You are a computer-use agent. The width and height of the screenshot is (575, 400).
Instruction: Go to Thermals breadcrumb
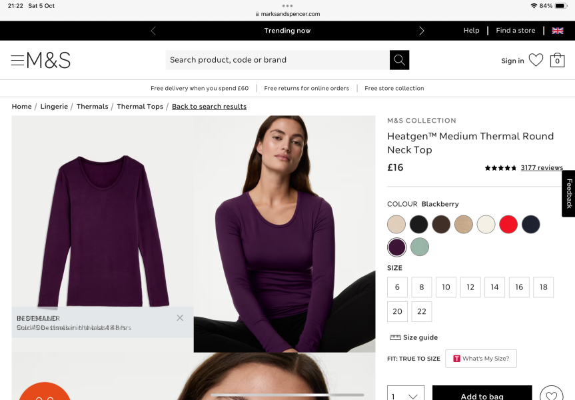[x=92, y=107]
